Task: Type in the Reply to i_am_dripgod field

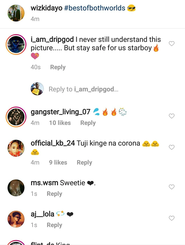Action: 84,89
